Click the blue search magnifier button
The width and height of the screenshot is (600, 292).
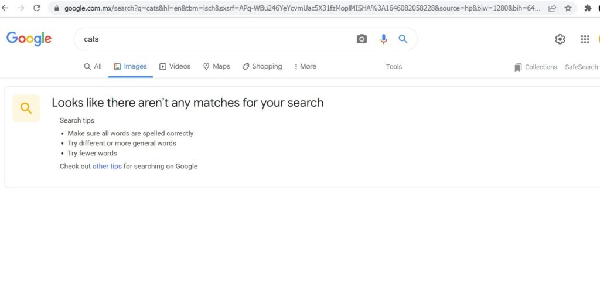403,39
